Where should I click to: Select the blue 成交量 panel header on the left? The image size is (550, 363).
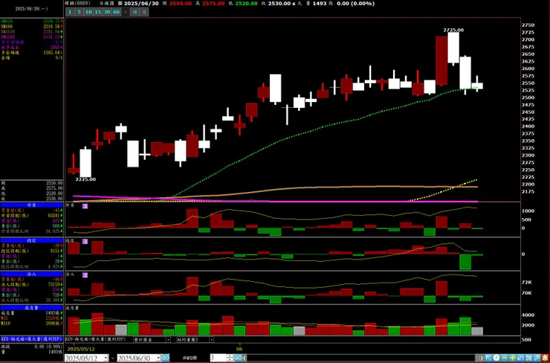pos(31,307)
